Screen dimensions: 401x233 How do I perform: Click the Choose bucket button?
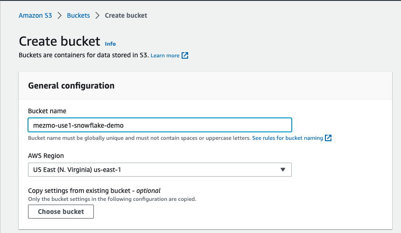point(61,212)
